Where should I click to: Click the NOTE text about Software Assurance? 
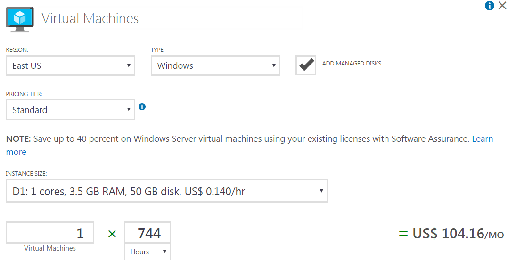click(x=238, y=139)
